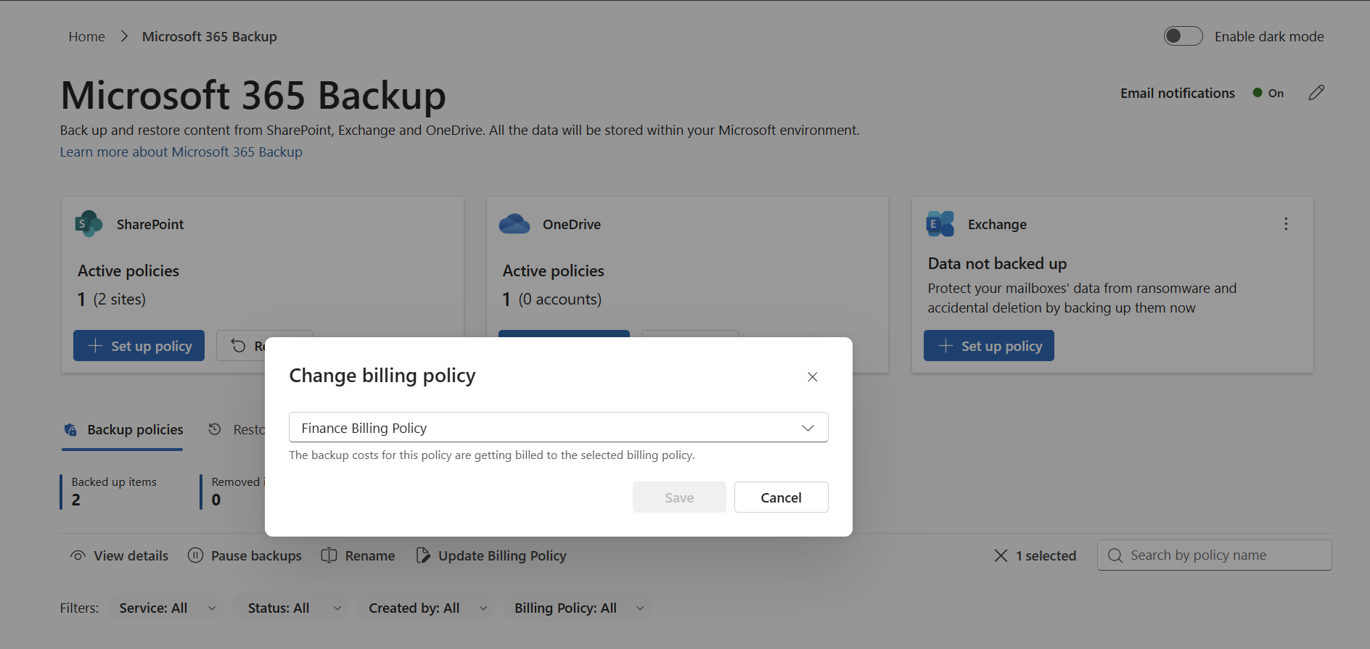Expand the Billing Policy: All filter
1370x649 pixels.
[x=578, y=608]
